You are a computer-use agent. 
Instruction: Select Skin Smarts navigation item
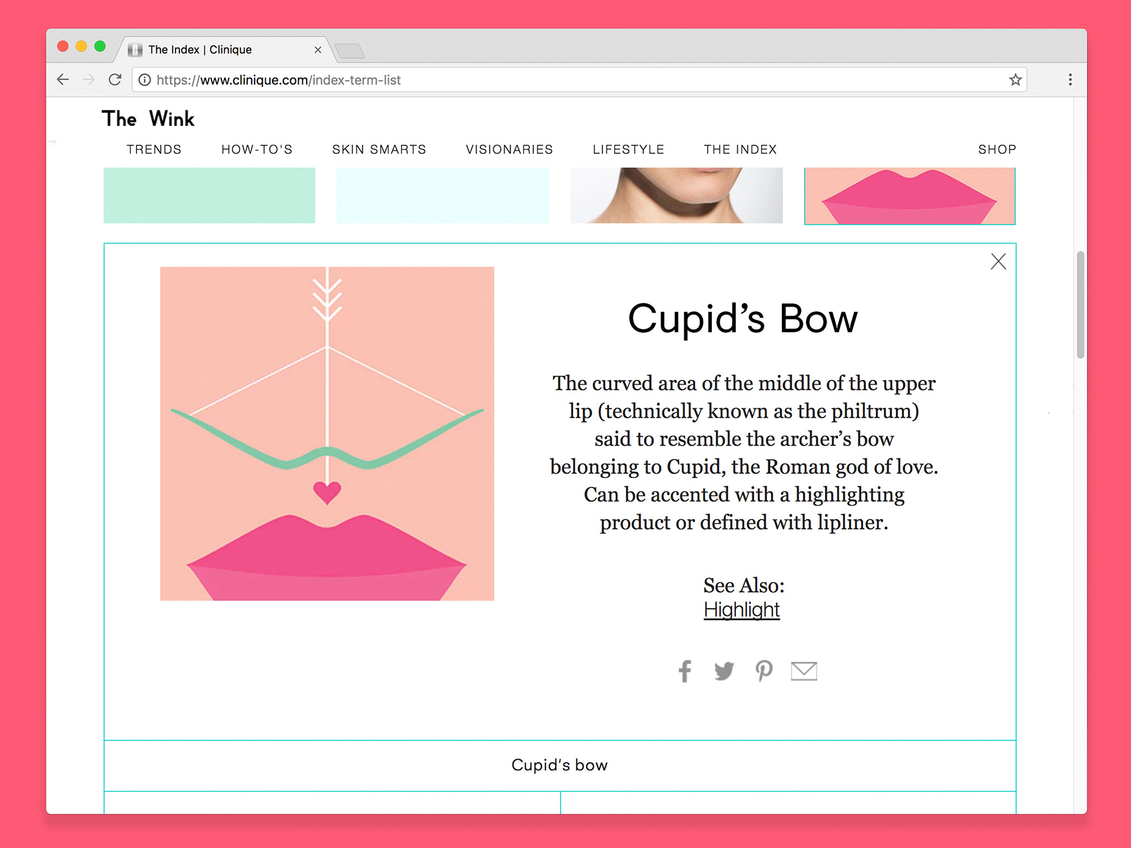tap(379, 150)
